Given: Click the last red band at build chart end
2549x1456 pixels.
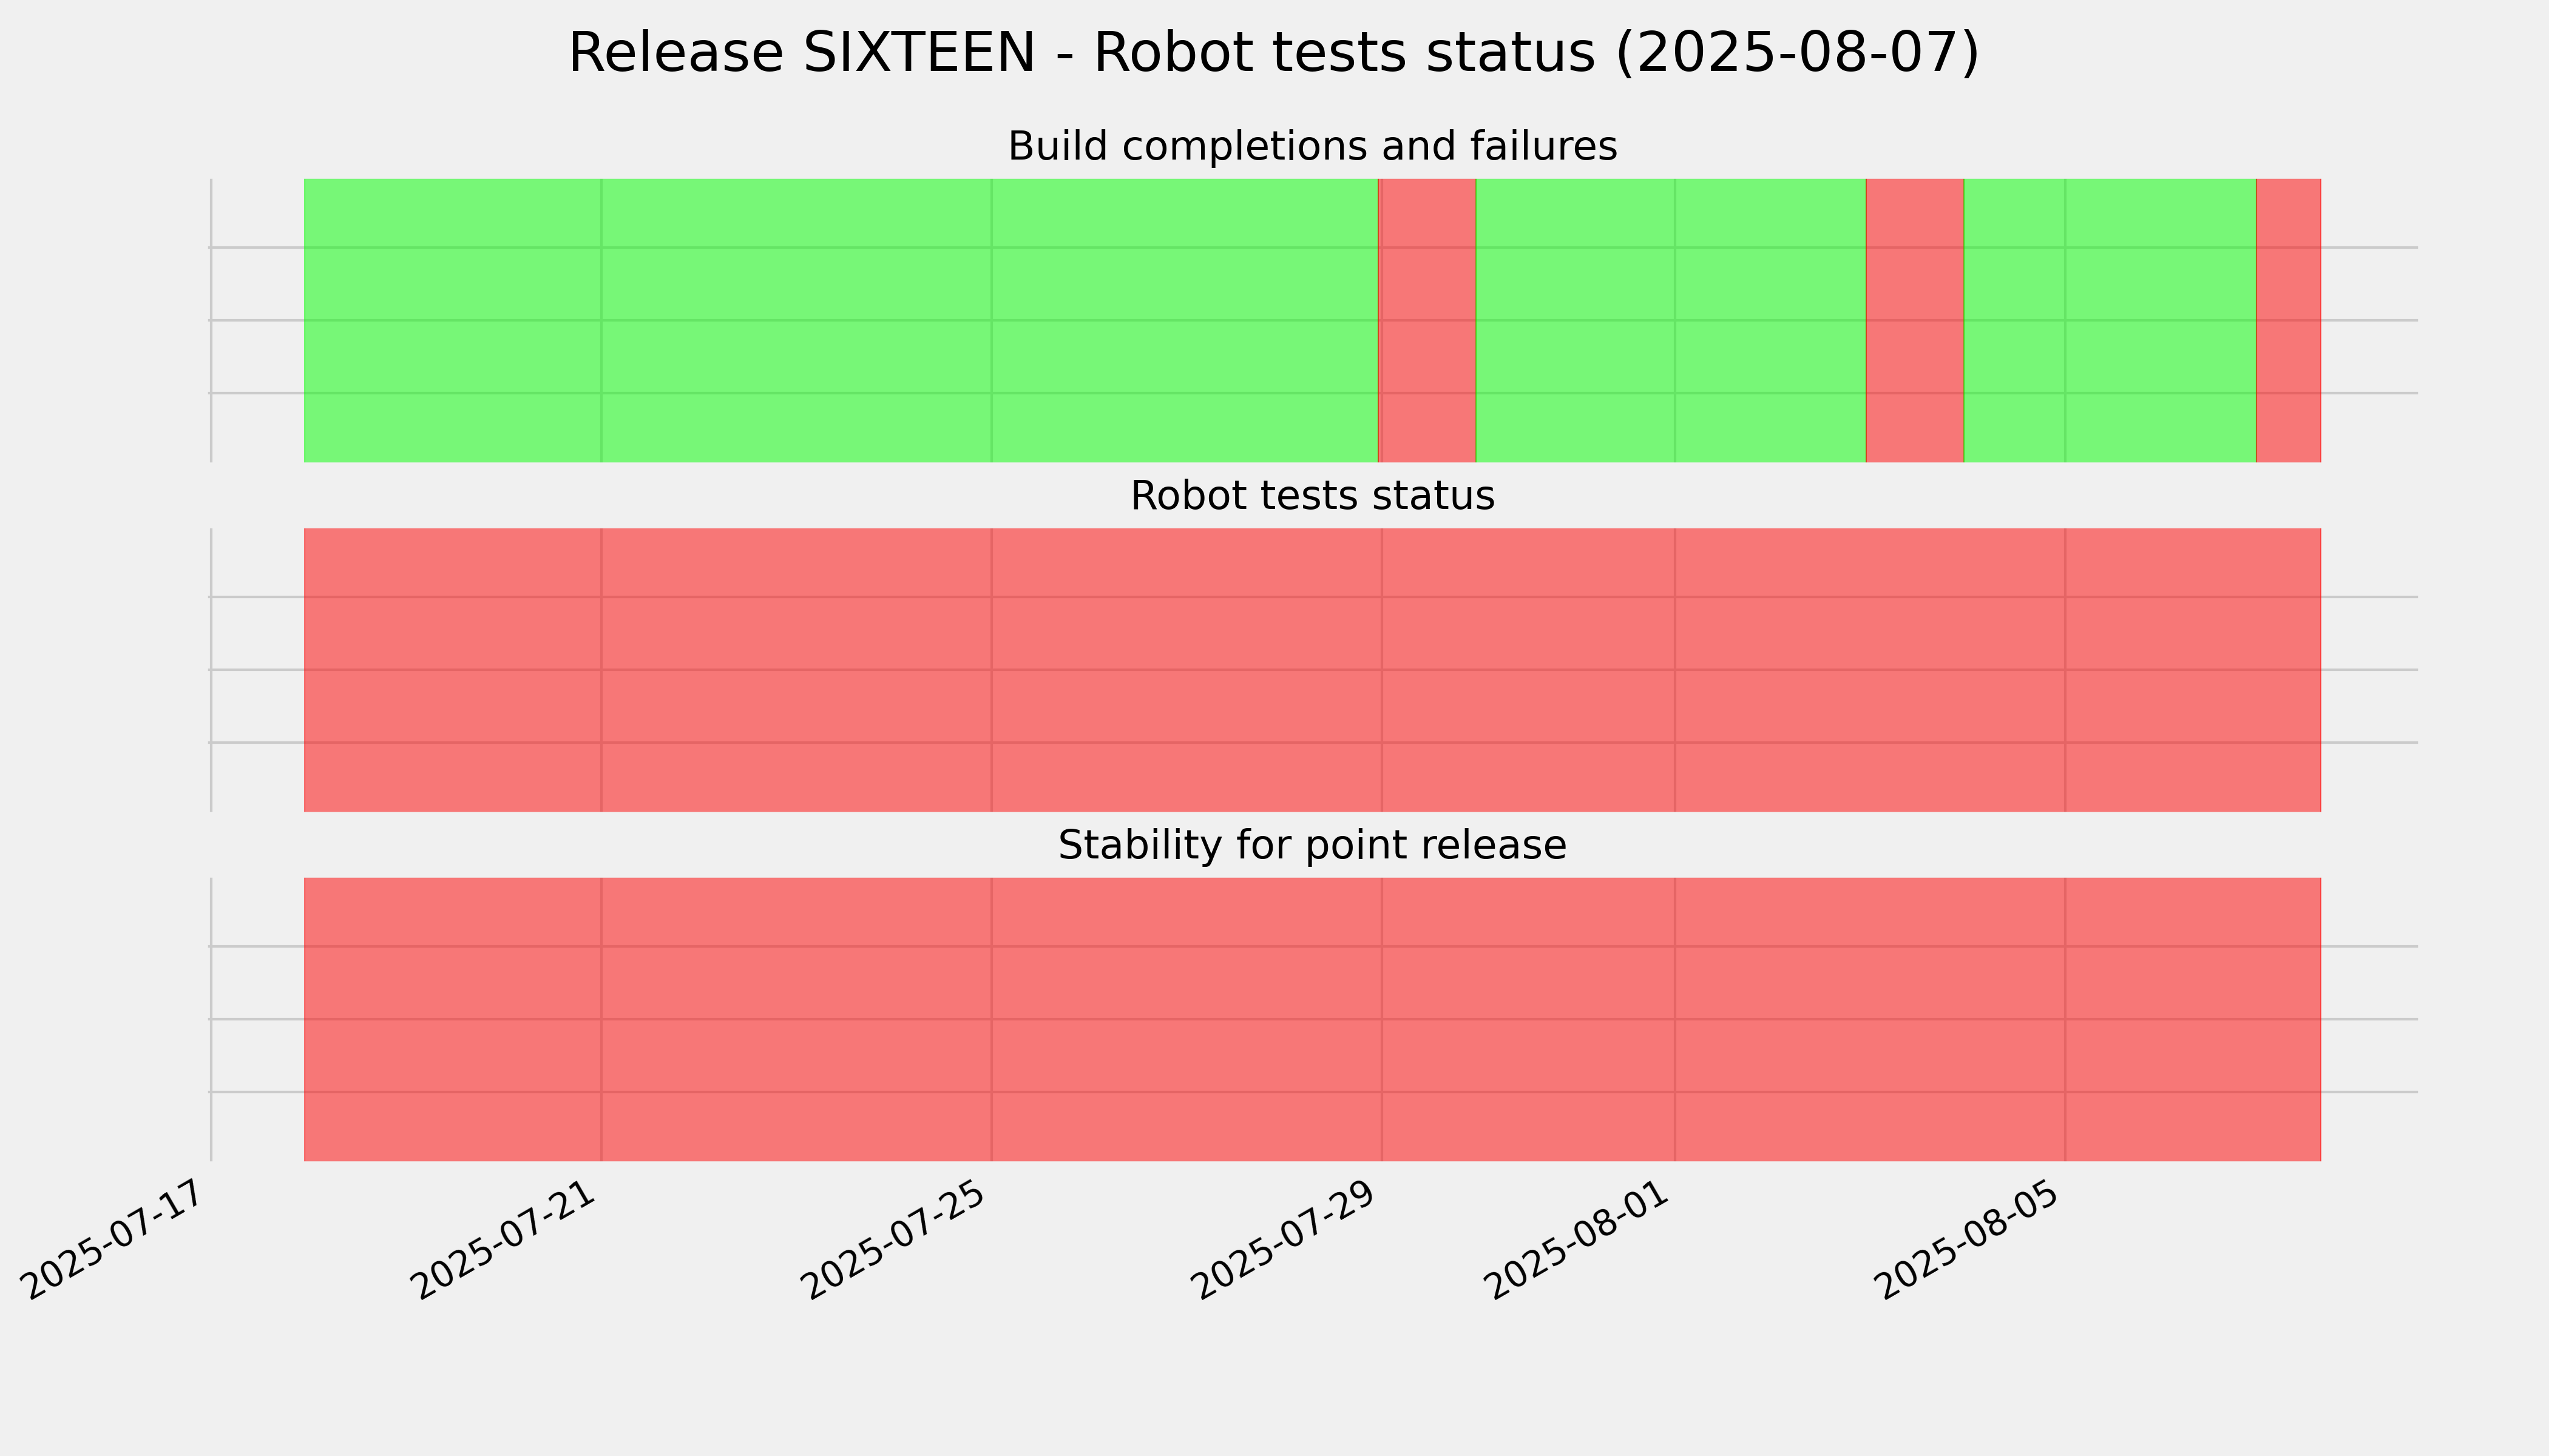Looking at the screenshot, I should (x=2289, y=320).
